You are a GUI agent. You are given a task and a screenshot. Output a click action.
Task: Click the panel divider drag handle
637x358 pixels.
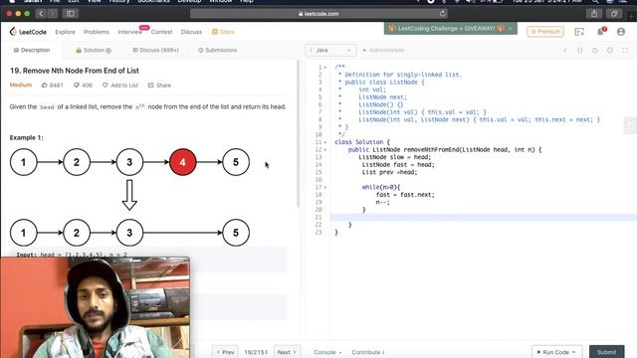click(303, 179)
